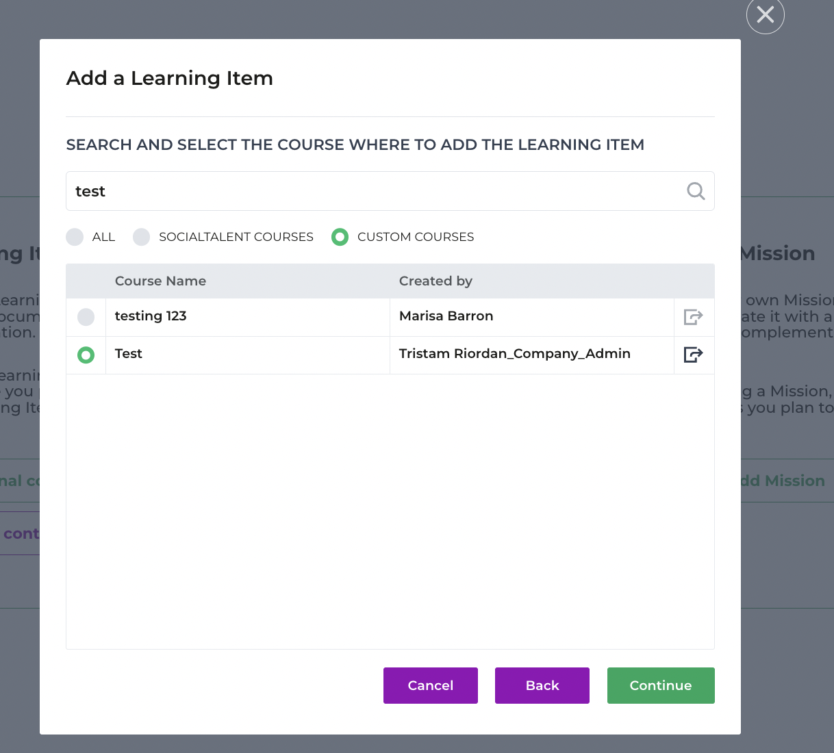Open the testing 123 course external link icon
This screenshot has width=834, height=753.
(693, 317)
